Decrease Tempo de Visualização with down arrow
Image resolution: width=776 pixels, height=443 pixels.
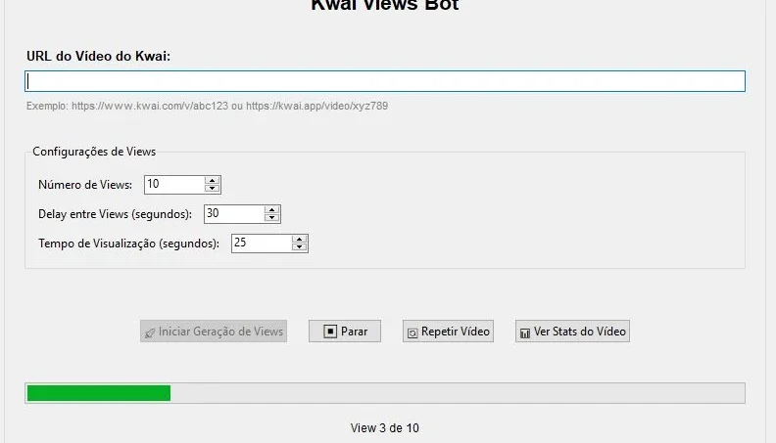tap(300, 247)
